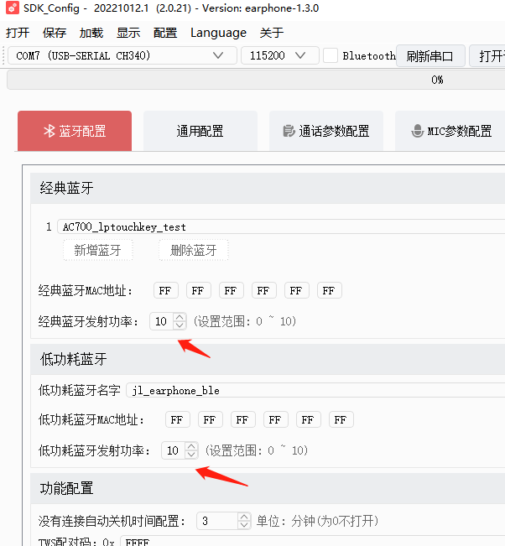Select fifth FF byte of 经典蓝牙MAC地址
The height and width of the screenshot is (546, 505).
(x=297, y=290)
